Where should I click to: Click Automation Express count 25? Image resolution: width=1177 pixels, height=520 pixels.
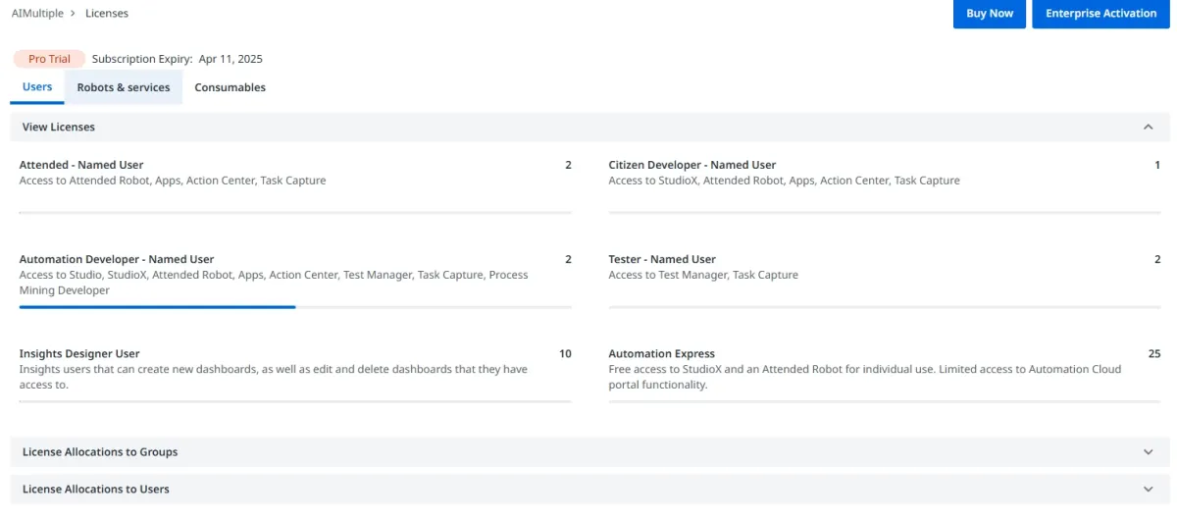(1154, 353)
